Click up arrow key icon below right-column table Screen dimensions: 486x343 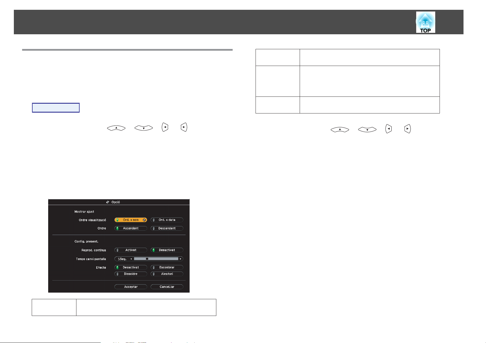[x=340, y=130]
